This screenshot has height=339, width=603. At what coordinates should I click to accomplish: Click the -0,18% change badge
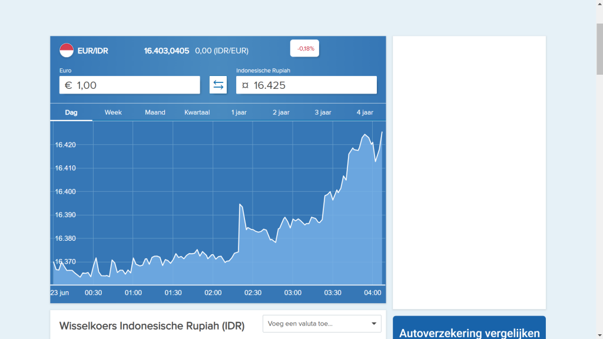click(304, 48)
